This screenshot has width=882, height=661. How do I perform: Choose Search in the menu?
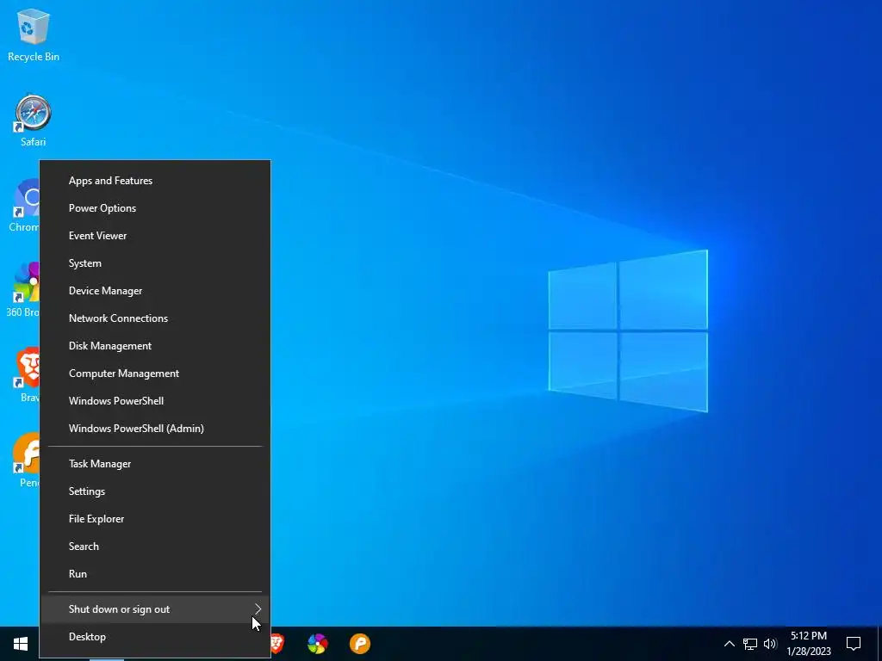coord(155,547)
